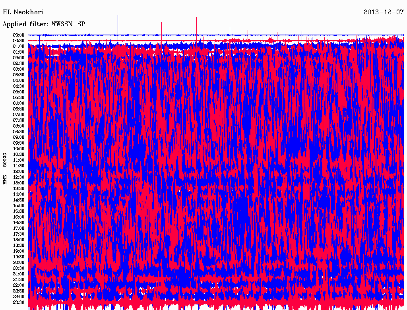
Task: Click the 09:00 time row label
Action: 19,138
